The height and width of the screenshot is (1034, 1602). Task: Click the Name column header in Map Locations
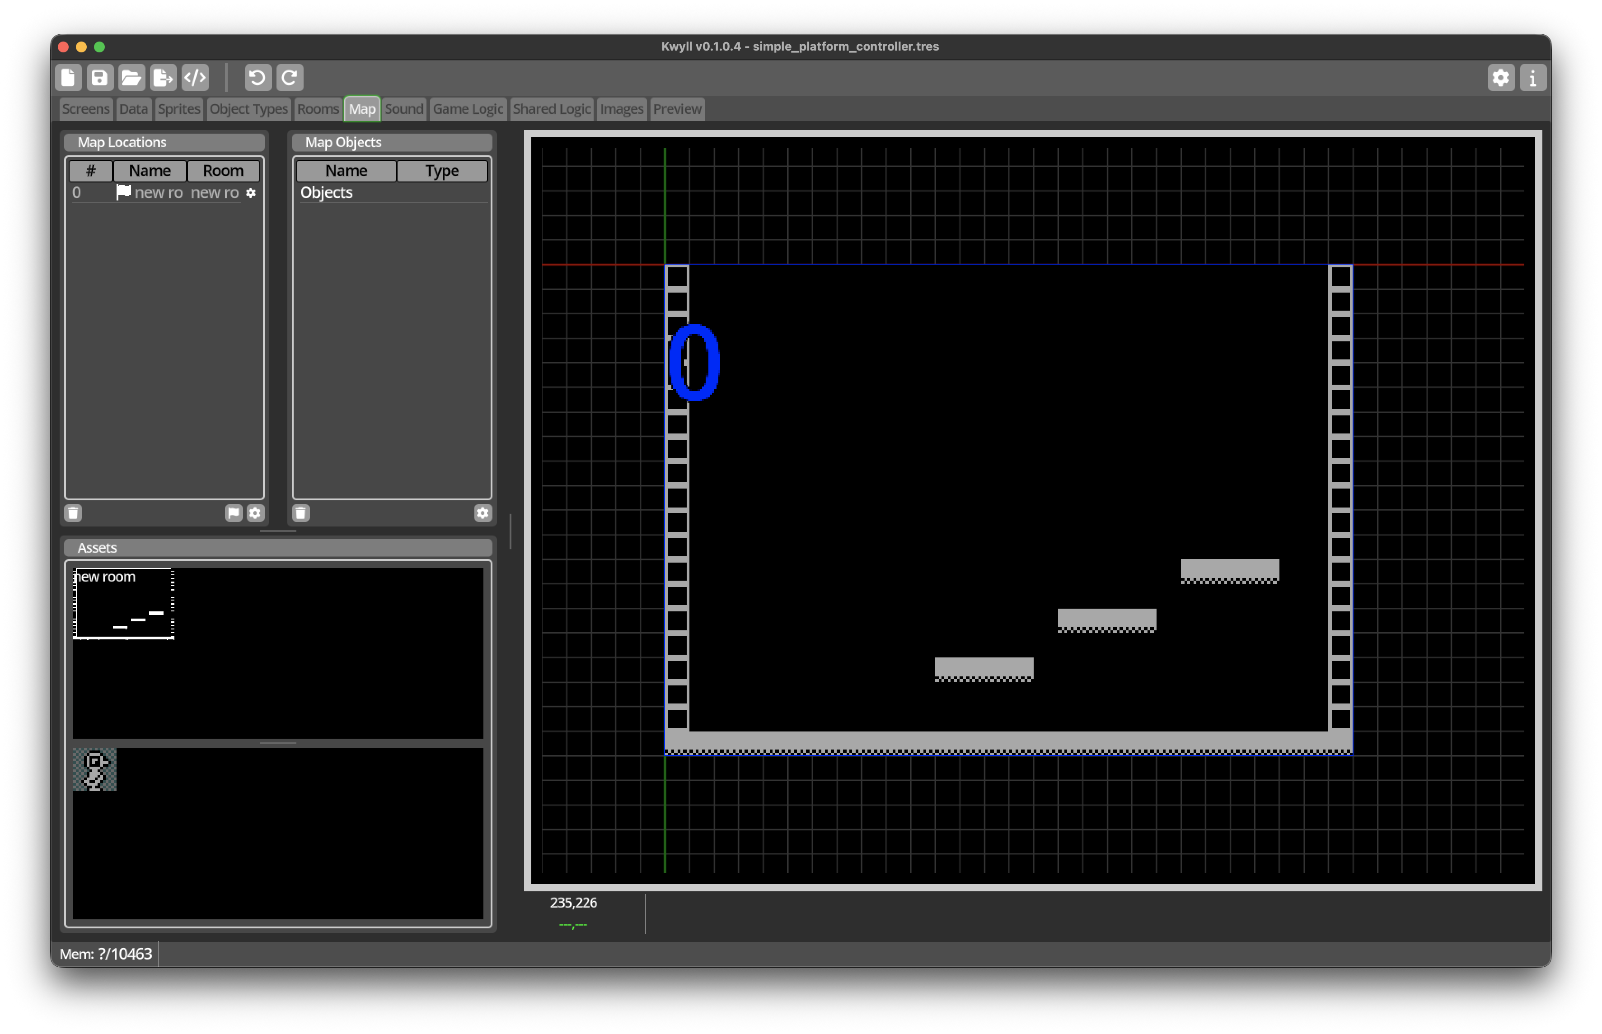click(x=150, y=171)
